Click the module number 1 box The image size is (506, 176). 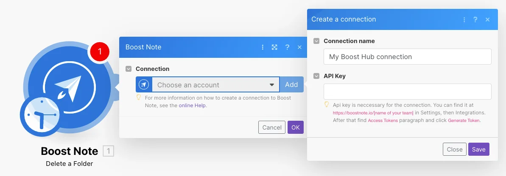[109, 151]
